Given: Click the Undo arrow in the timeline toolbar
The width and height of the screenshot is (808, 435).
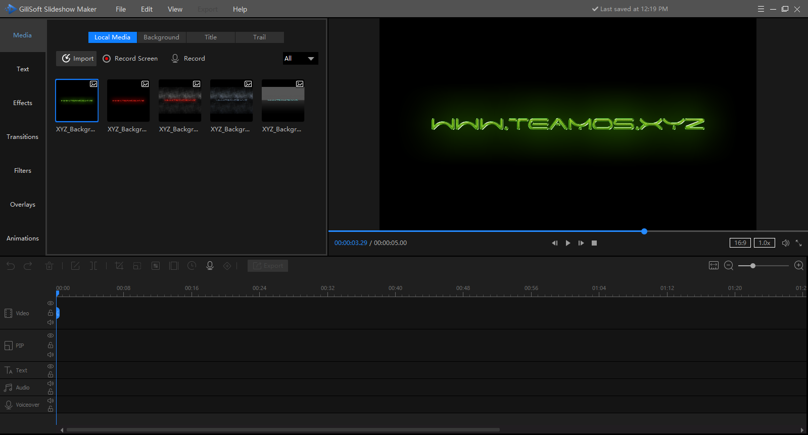Looking at the screenshot, I should [x=11, y=266].
